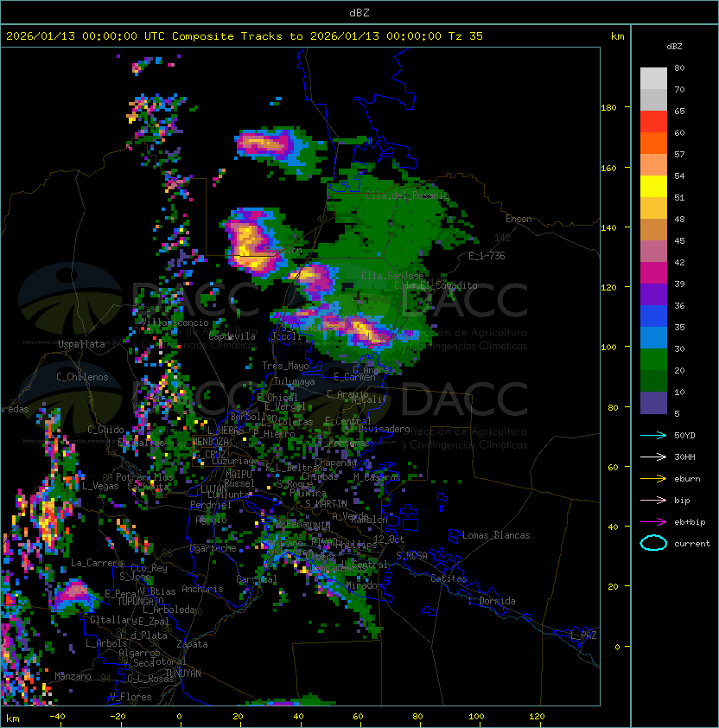Click the 'C_Guido' map label
Viewport: 719px width, 728px height.
coord(105,430)
